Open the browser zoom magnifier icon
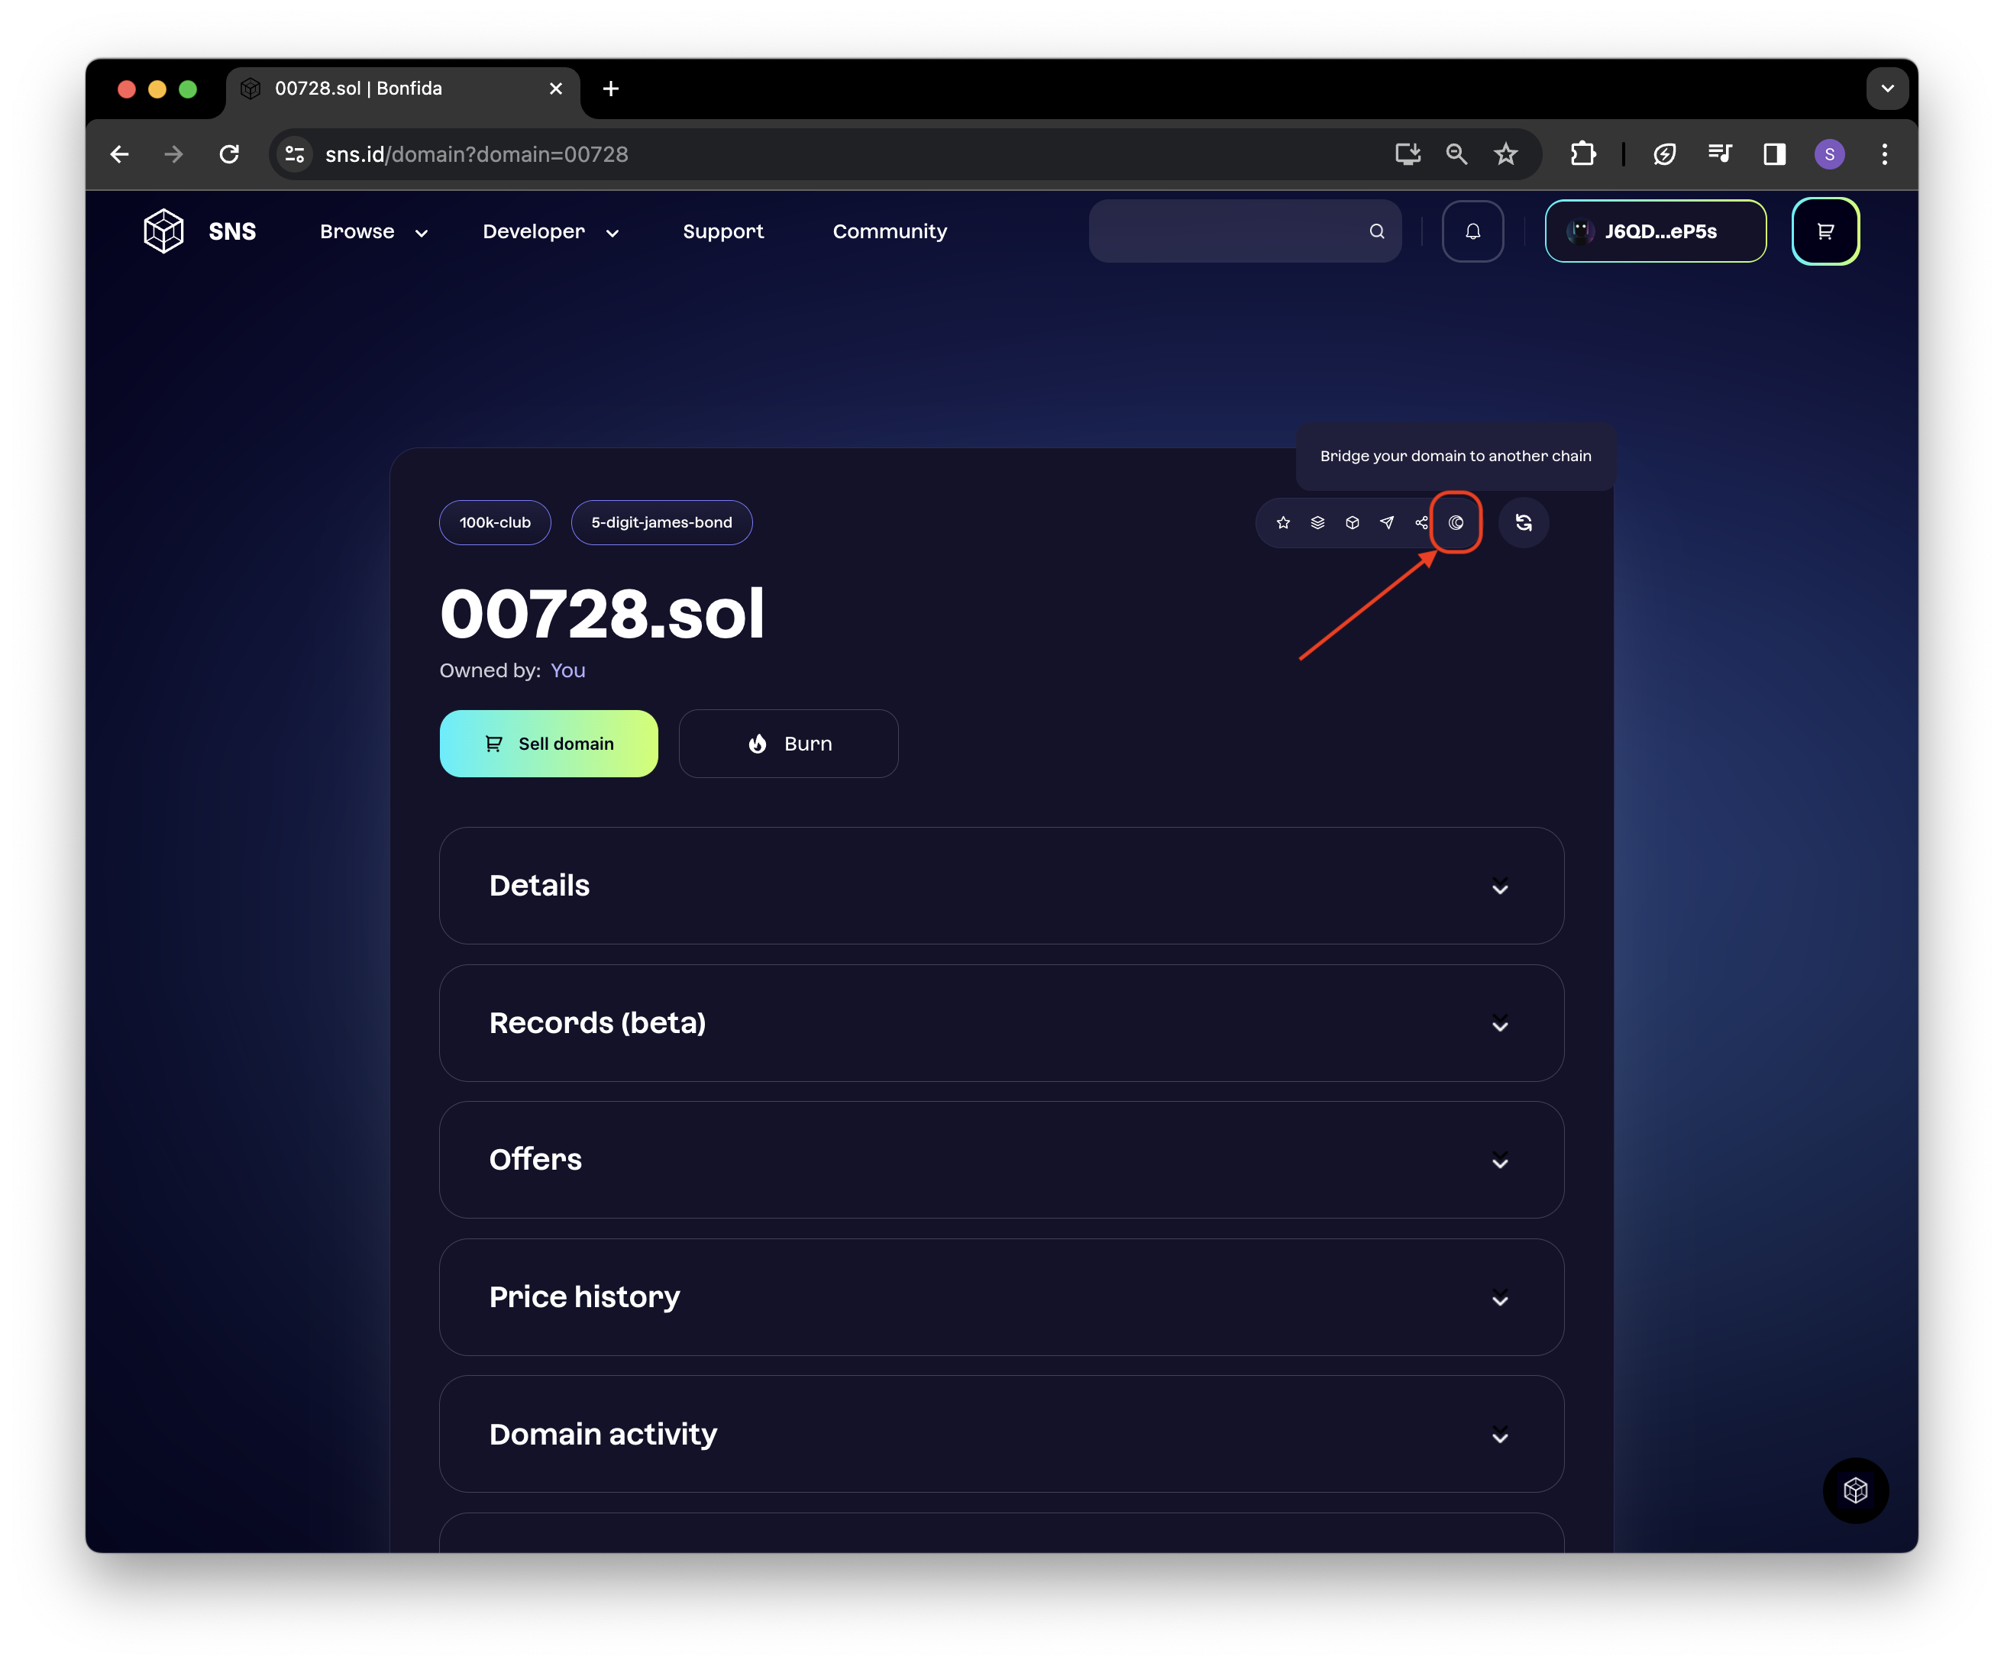The height and width of the screenshot is (1666, 2004). [x=1456, y=154]
